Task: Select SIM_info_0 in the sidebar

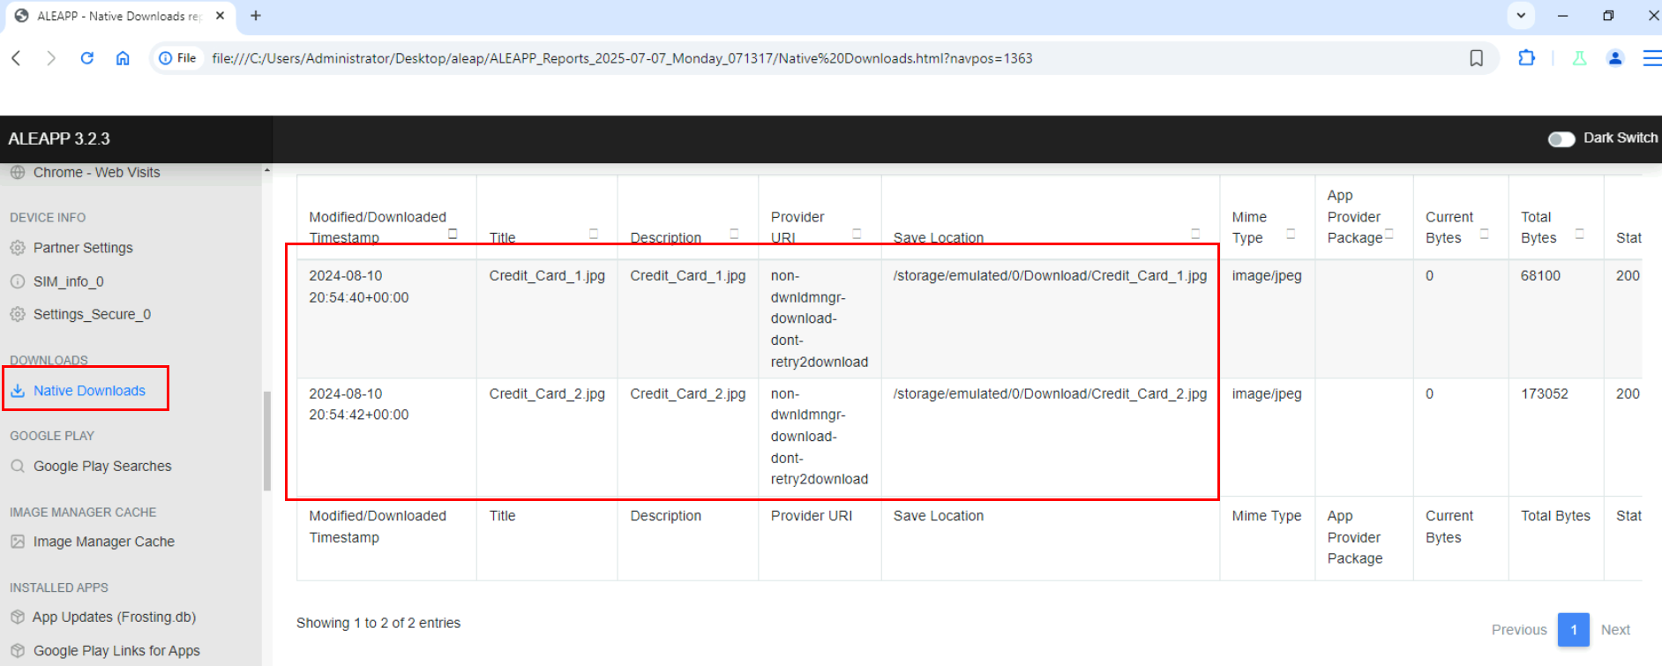Action: tap(68, 281)
